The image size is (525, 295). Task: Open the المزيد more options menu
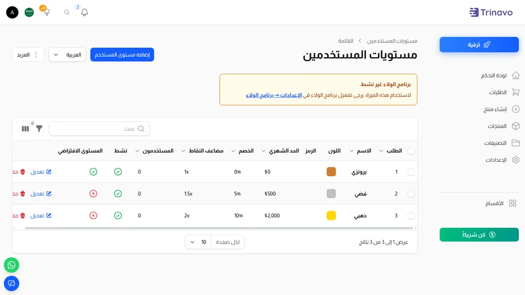(28, 54)
